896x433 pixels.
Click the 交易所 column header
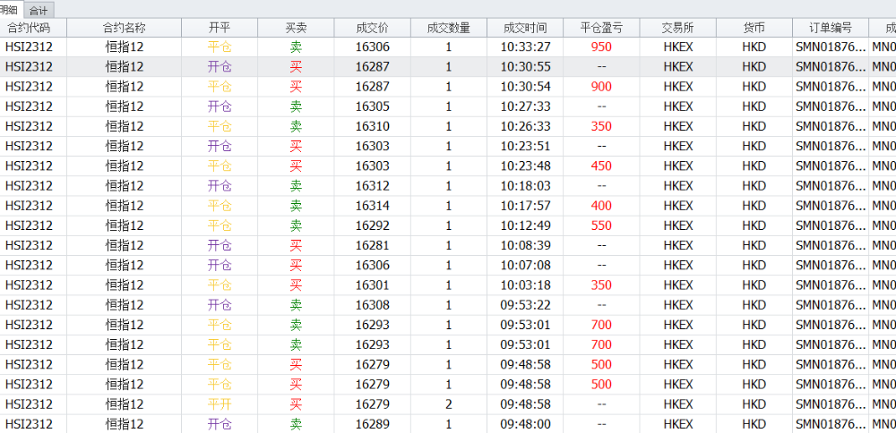click(677, 28)
